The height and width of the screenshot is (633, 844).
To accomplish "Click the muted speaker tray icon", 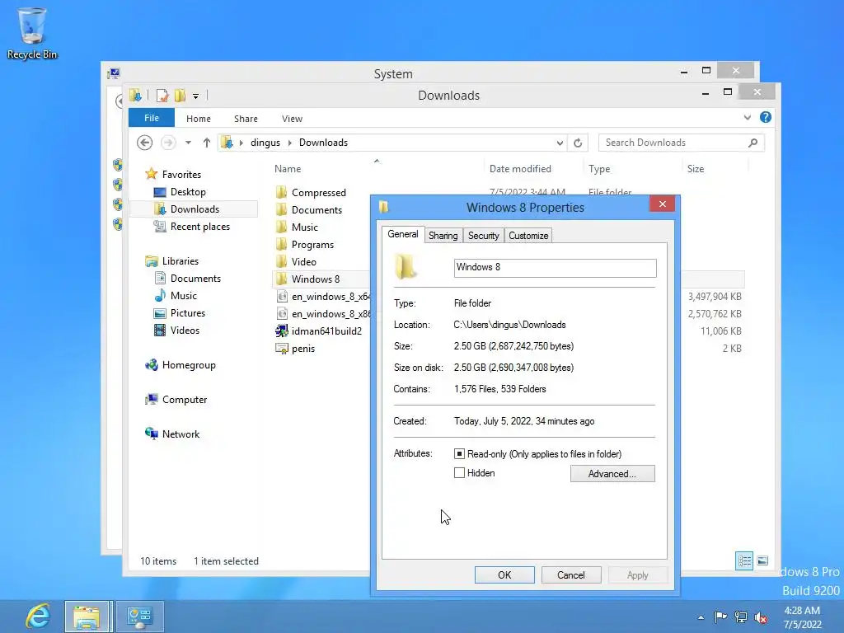I will click(x=761, y=617).
